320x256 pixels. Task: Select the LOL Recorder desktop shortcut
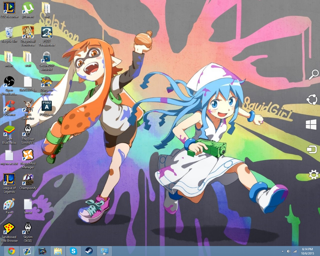point(9,10)
